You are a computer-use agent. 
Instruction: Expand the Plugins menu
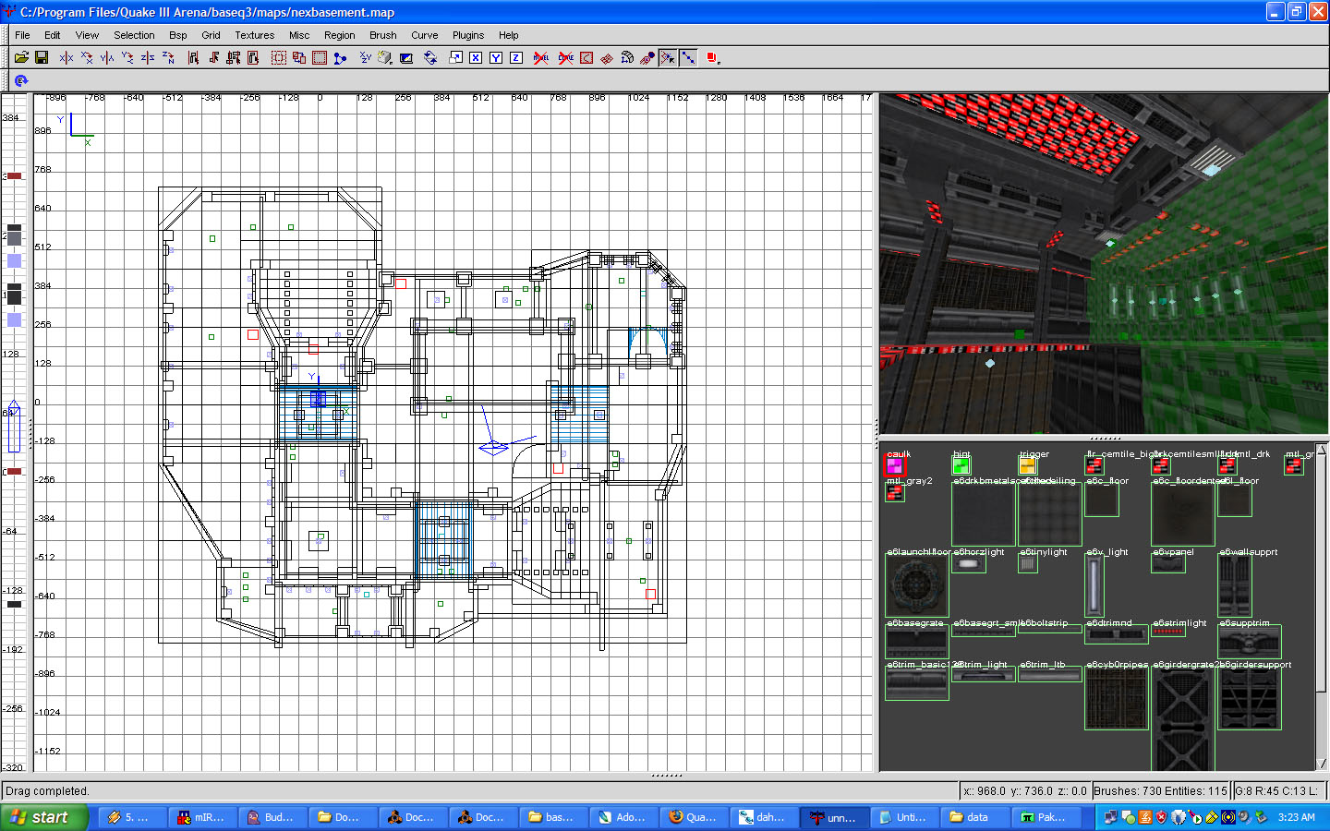[x=467, y=35]
